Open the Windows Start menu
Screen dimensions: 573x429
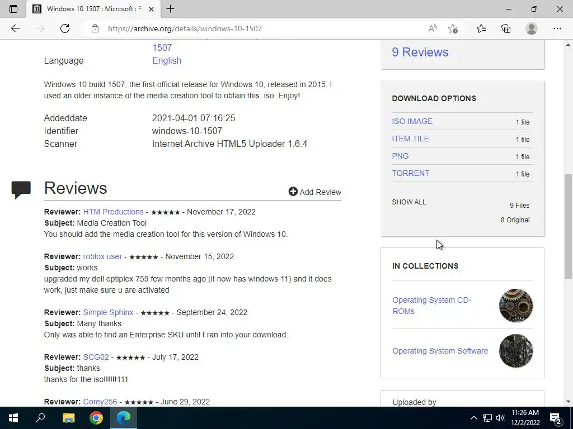tap(13, 418)
